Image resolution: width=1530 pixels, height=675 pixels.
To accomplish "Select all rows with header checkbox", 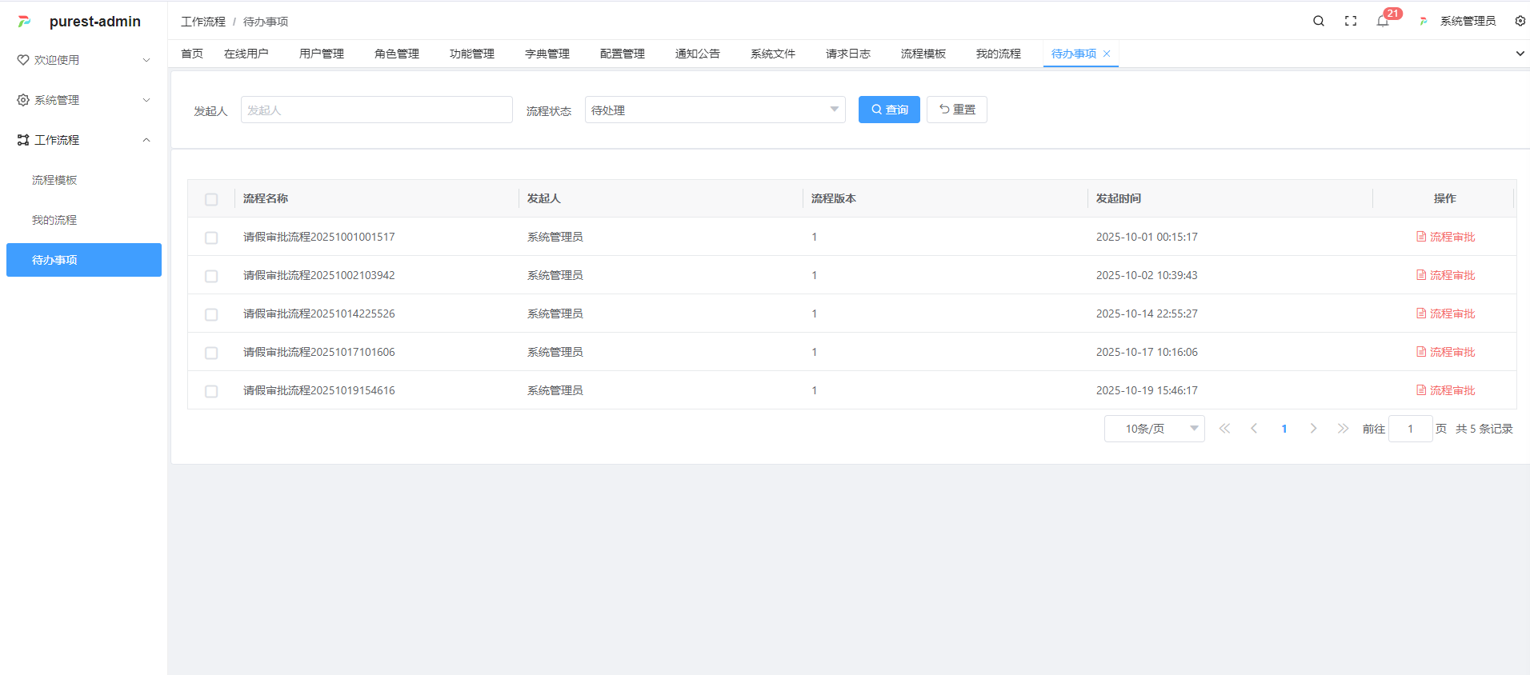I will (211, 199).
